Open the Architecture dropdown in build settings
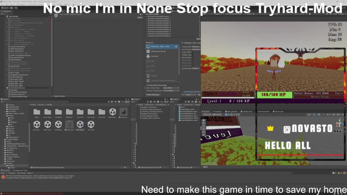This screenshot has width=347, height=195. point(196,50)
